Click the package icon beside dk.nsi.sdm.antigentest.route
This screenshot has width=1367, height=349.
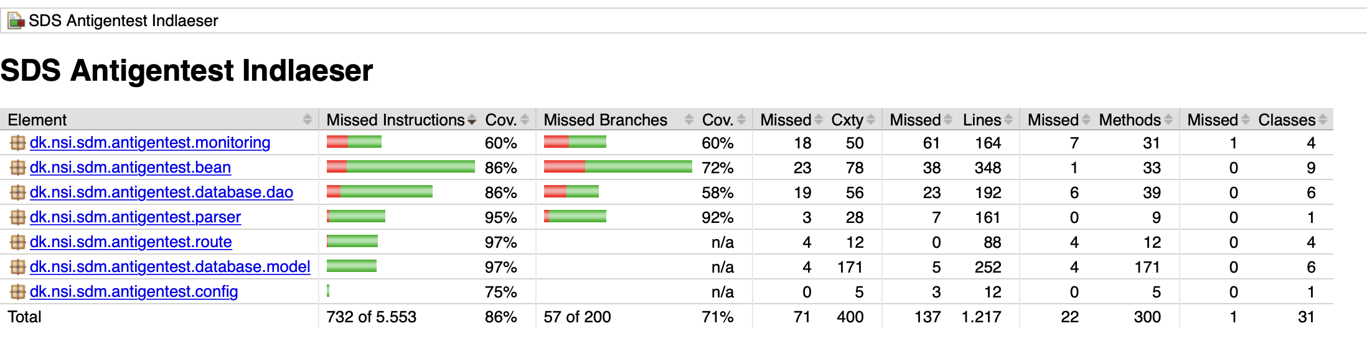tap(17, 242)
